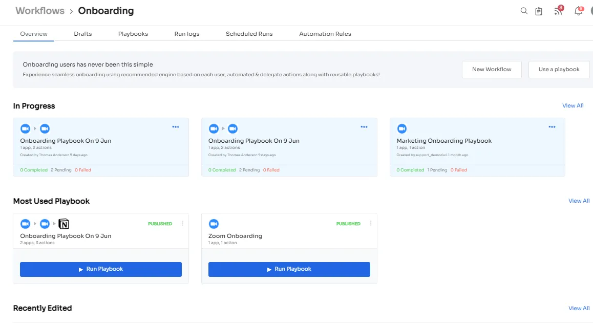Open vertical dots menu on Zoom Onboarding card
593x326 pixels.
[371, 224]
